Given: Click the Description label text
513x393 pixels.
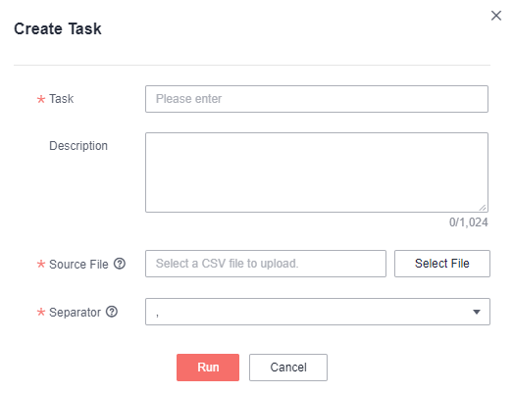Looking at the screenshot, I should [78, 146].
